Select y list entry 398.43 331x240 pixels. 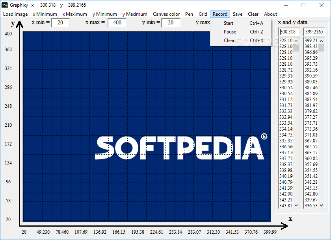[x=311, y=46]
